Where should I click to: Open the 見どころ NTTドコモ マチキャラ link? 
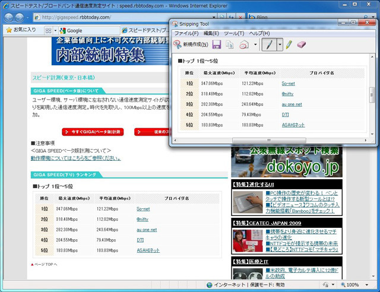(302, 249)
